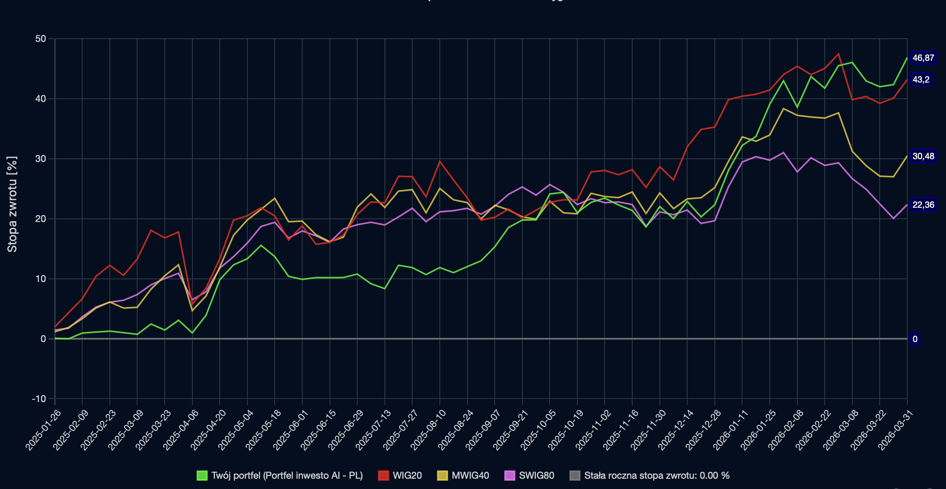Click the purple SWIG80 legend color box
Screen dimensions: 946x489
click(x=510, y=476)
